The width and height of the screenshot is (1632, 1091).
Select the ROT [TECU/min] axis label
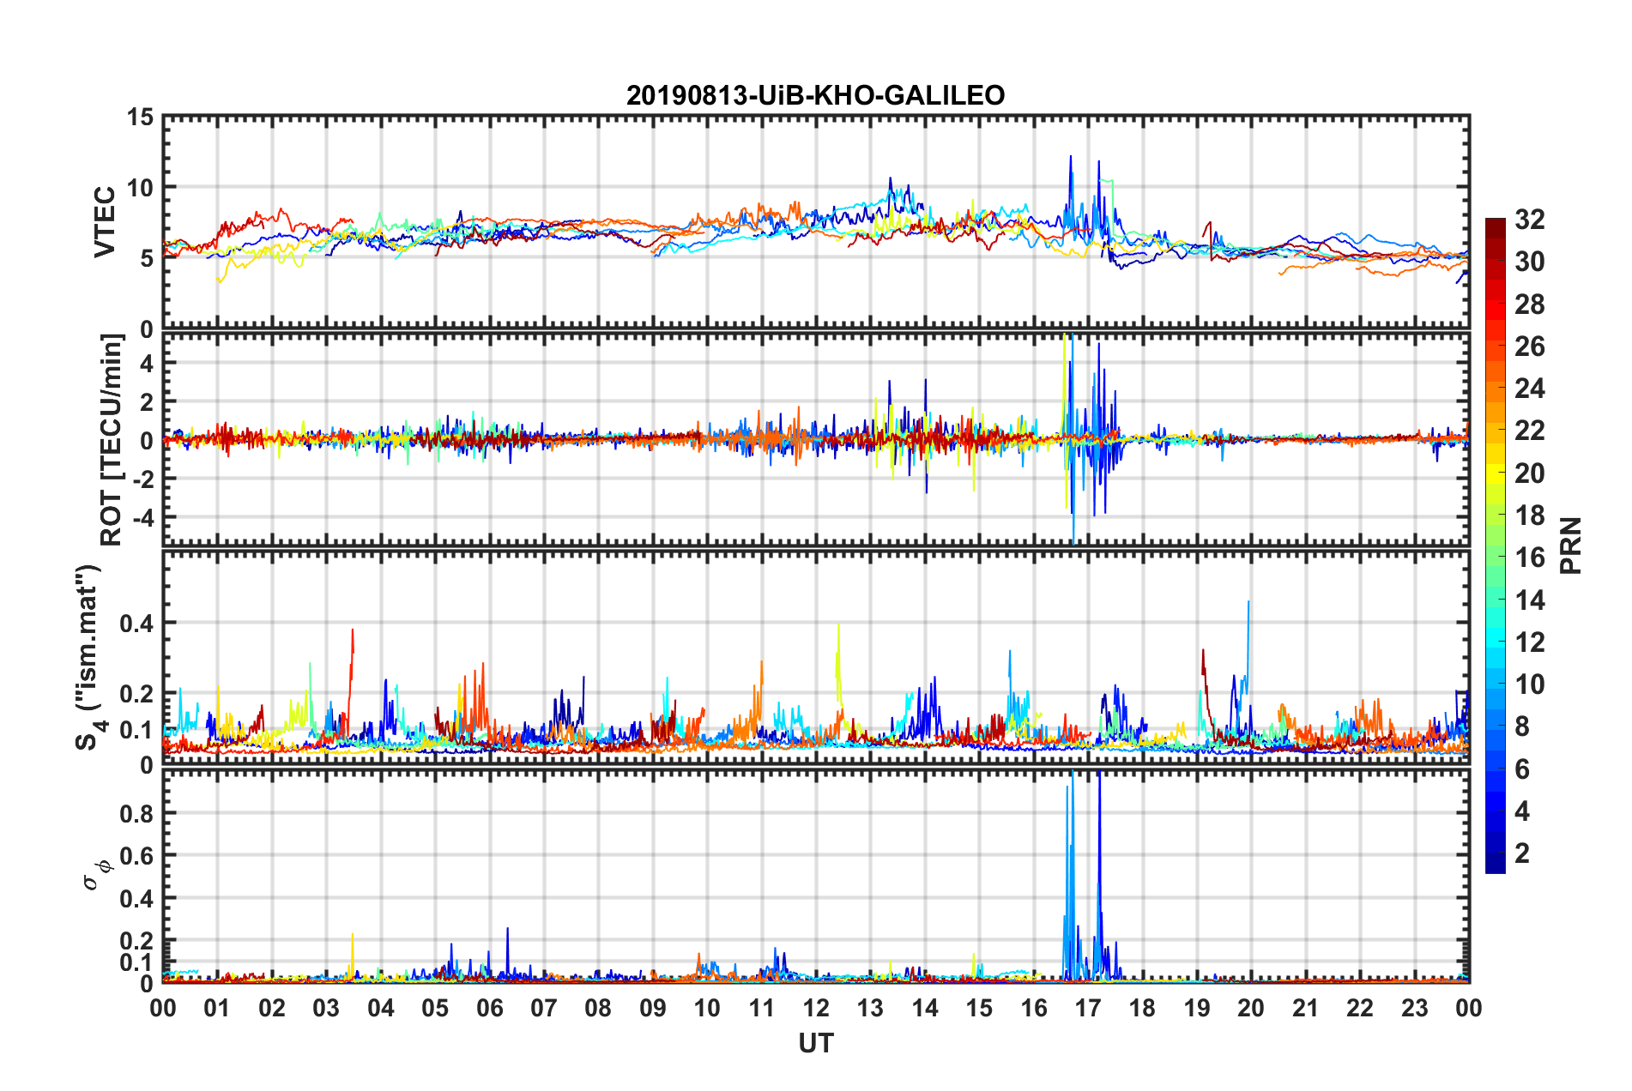click(x=112, y=440)
